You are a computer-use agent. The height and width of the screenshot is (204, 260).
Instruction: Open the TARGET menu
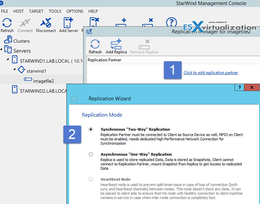click(36, 11)
